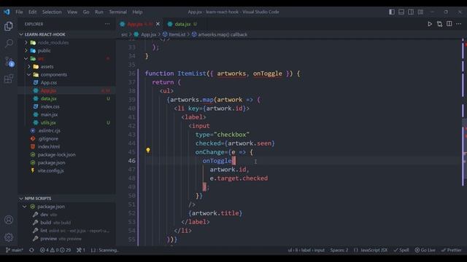Expand the public folder

(x=66, y=50)
